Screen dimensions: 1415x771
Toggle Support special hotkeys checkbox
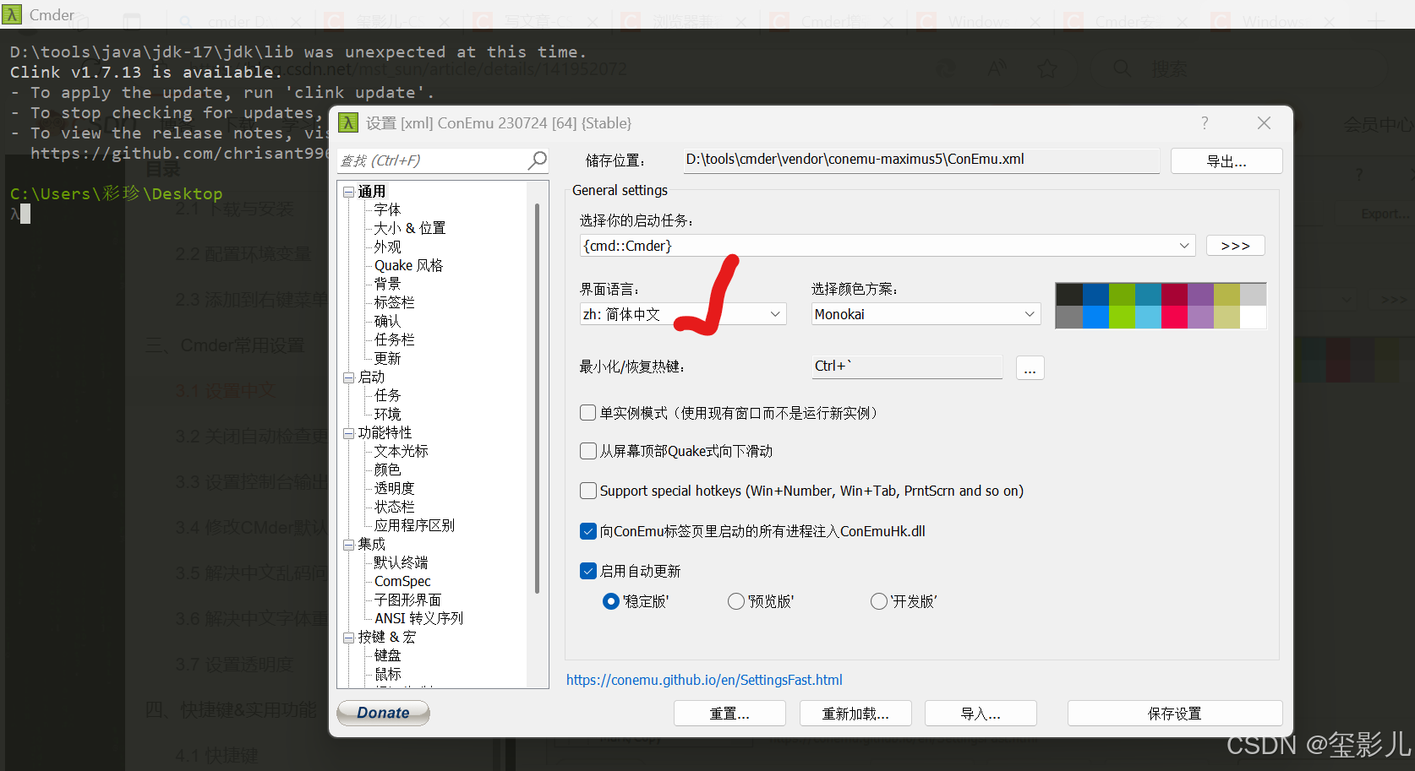588,491
